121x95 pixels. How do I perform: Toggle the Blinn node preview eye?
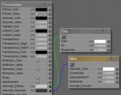(x=117, y=59)
